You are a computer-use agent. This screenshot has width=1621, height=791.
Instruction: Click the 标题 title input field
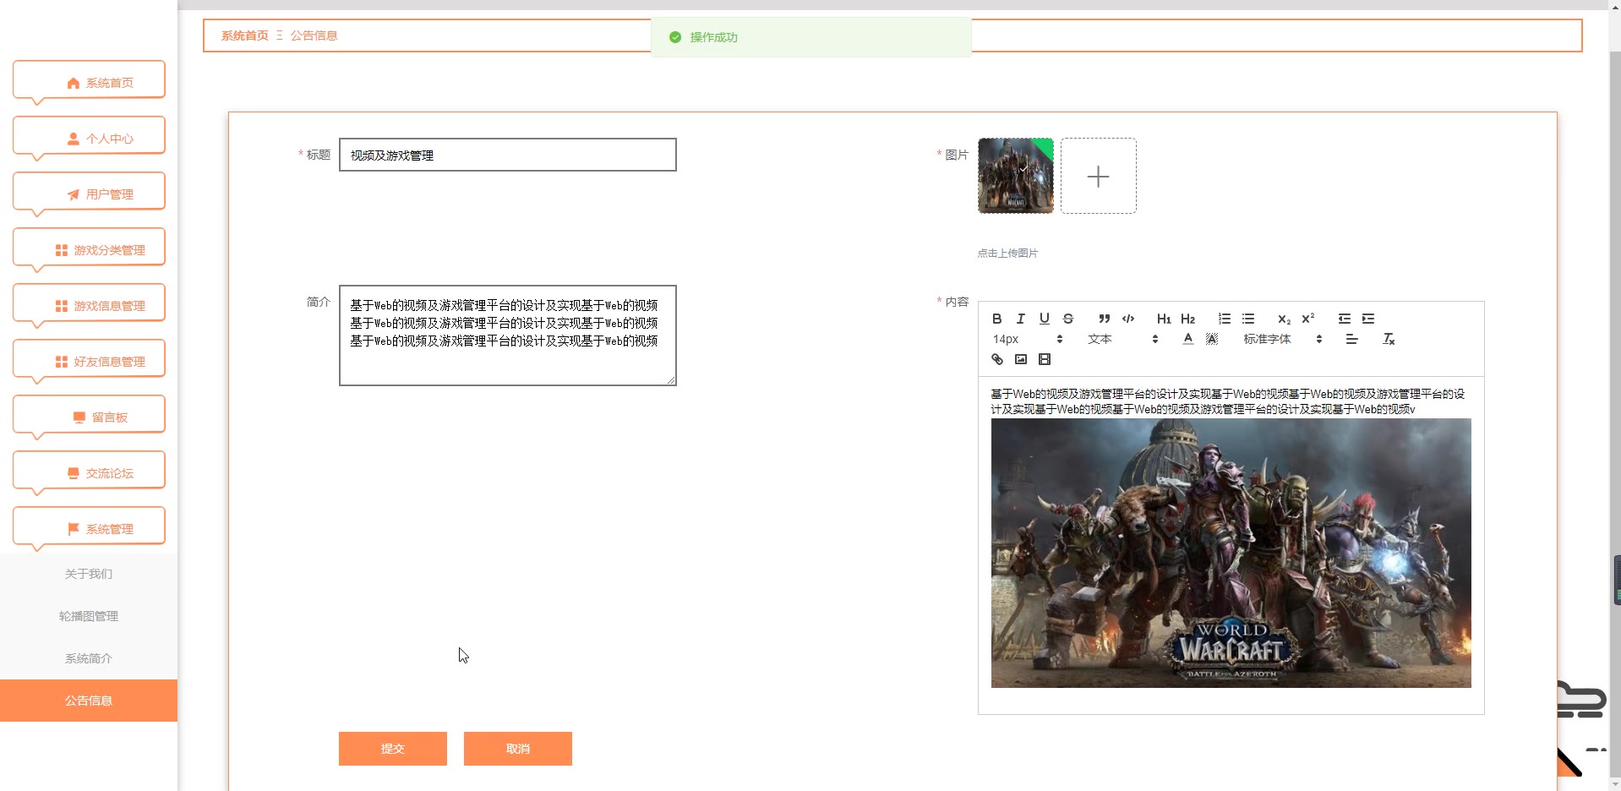(508, 155)
